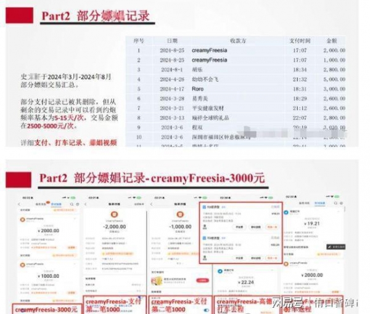Click the red 2500-5000元/次 highlighted text
The height and width of the screenshot is (314, 370).
click(46, 125)
